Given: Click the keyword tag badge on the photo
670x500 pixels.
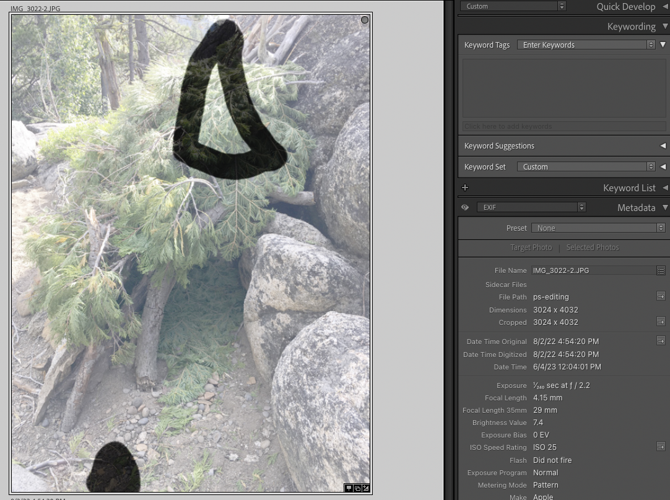Looking at the screenshot, I should 349,488.
